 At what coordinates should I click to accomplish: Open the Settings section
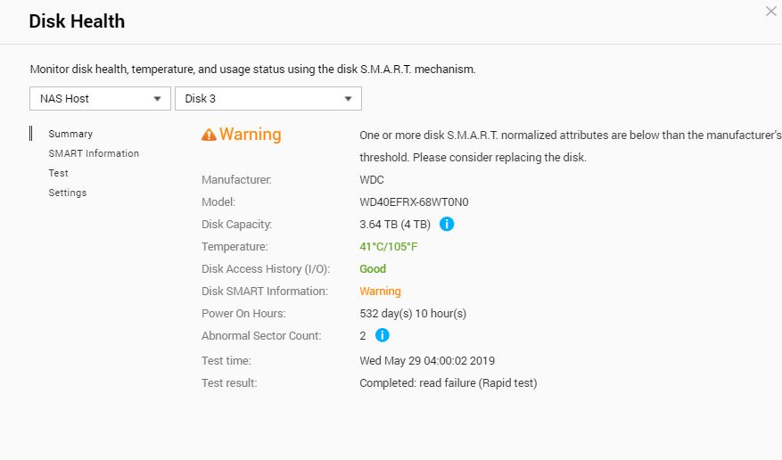68,193
